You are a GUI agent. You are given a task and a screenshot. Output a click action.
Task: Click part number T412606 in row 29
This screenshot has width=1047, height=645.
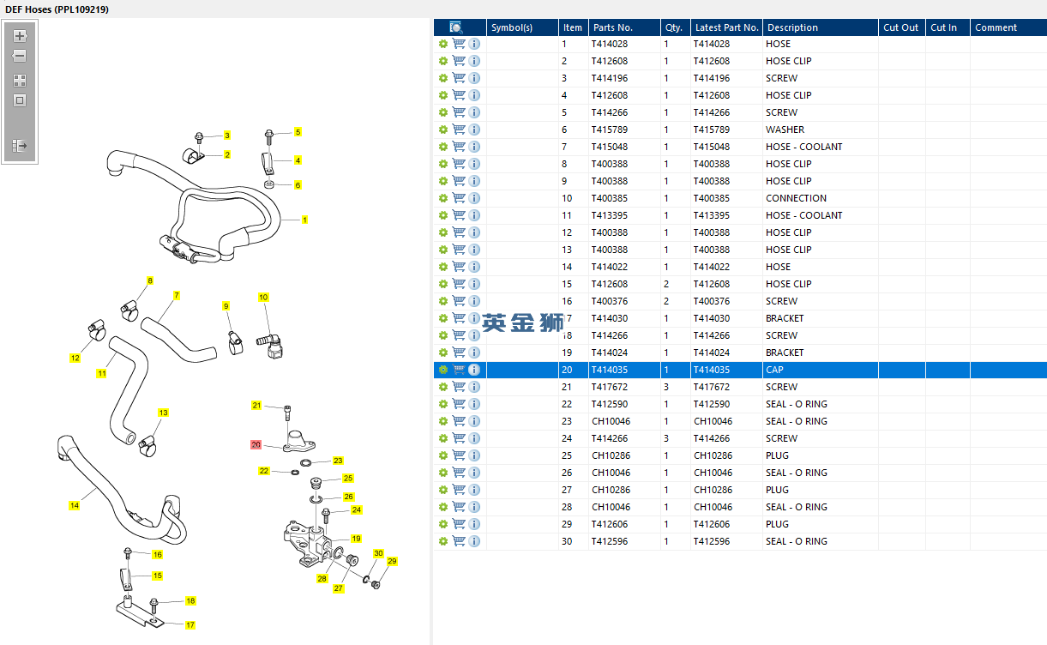(609, 524)
